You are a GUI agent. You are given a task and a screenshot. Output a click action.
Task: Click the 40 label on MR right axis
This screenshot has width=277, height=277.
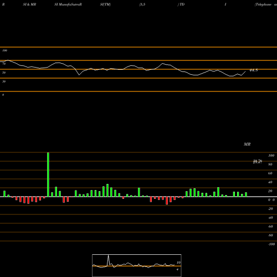click(x=270, y=182)
